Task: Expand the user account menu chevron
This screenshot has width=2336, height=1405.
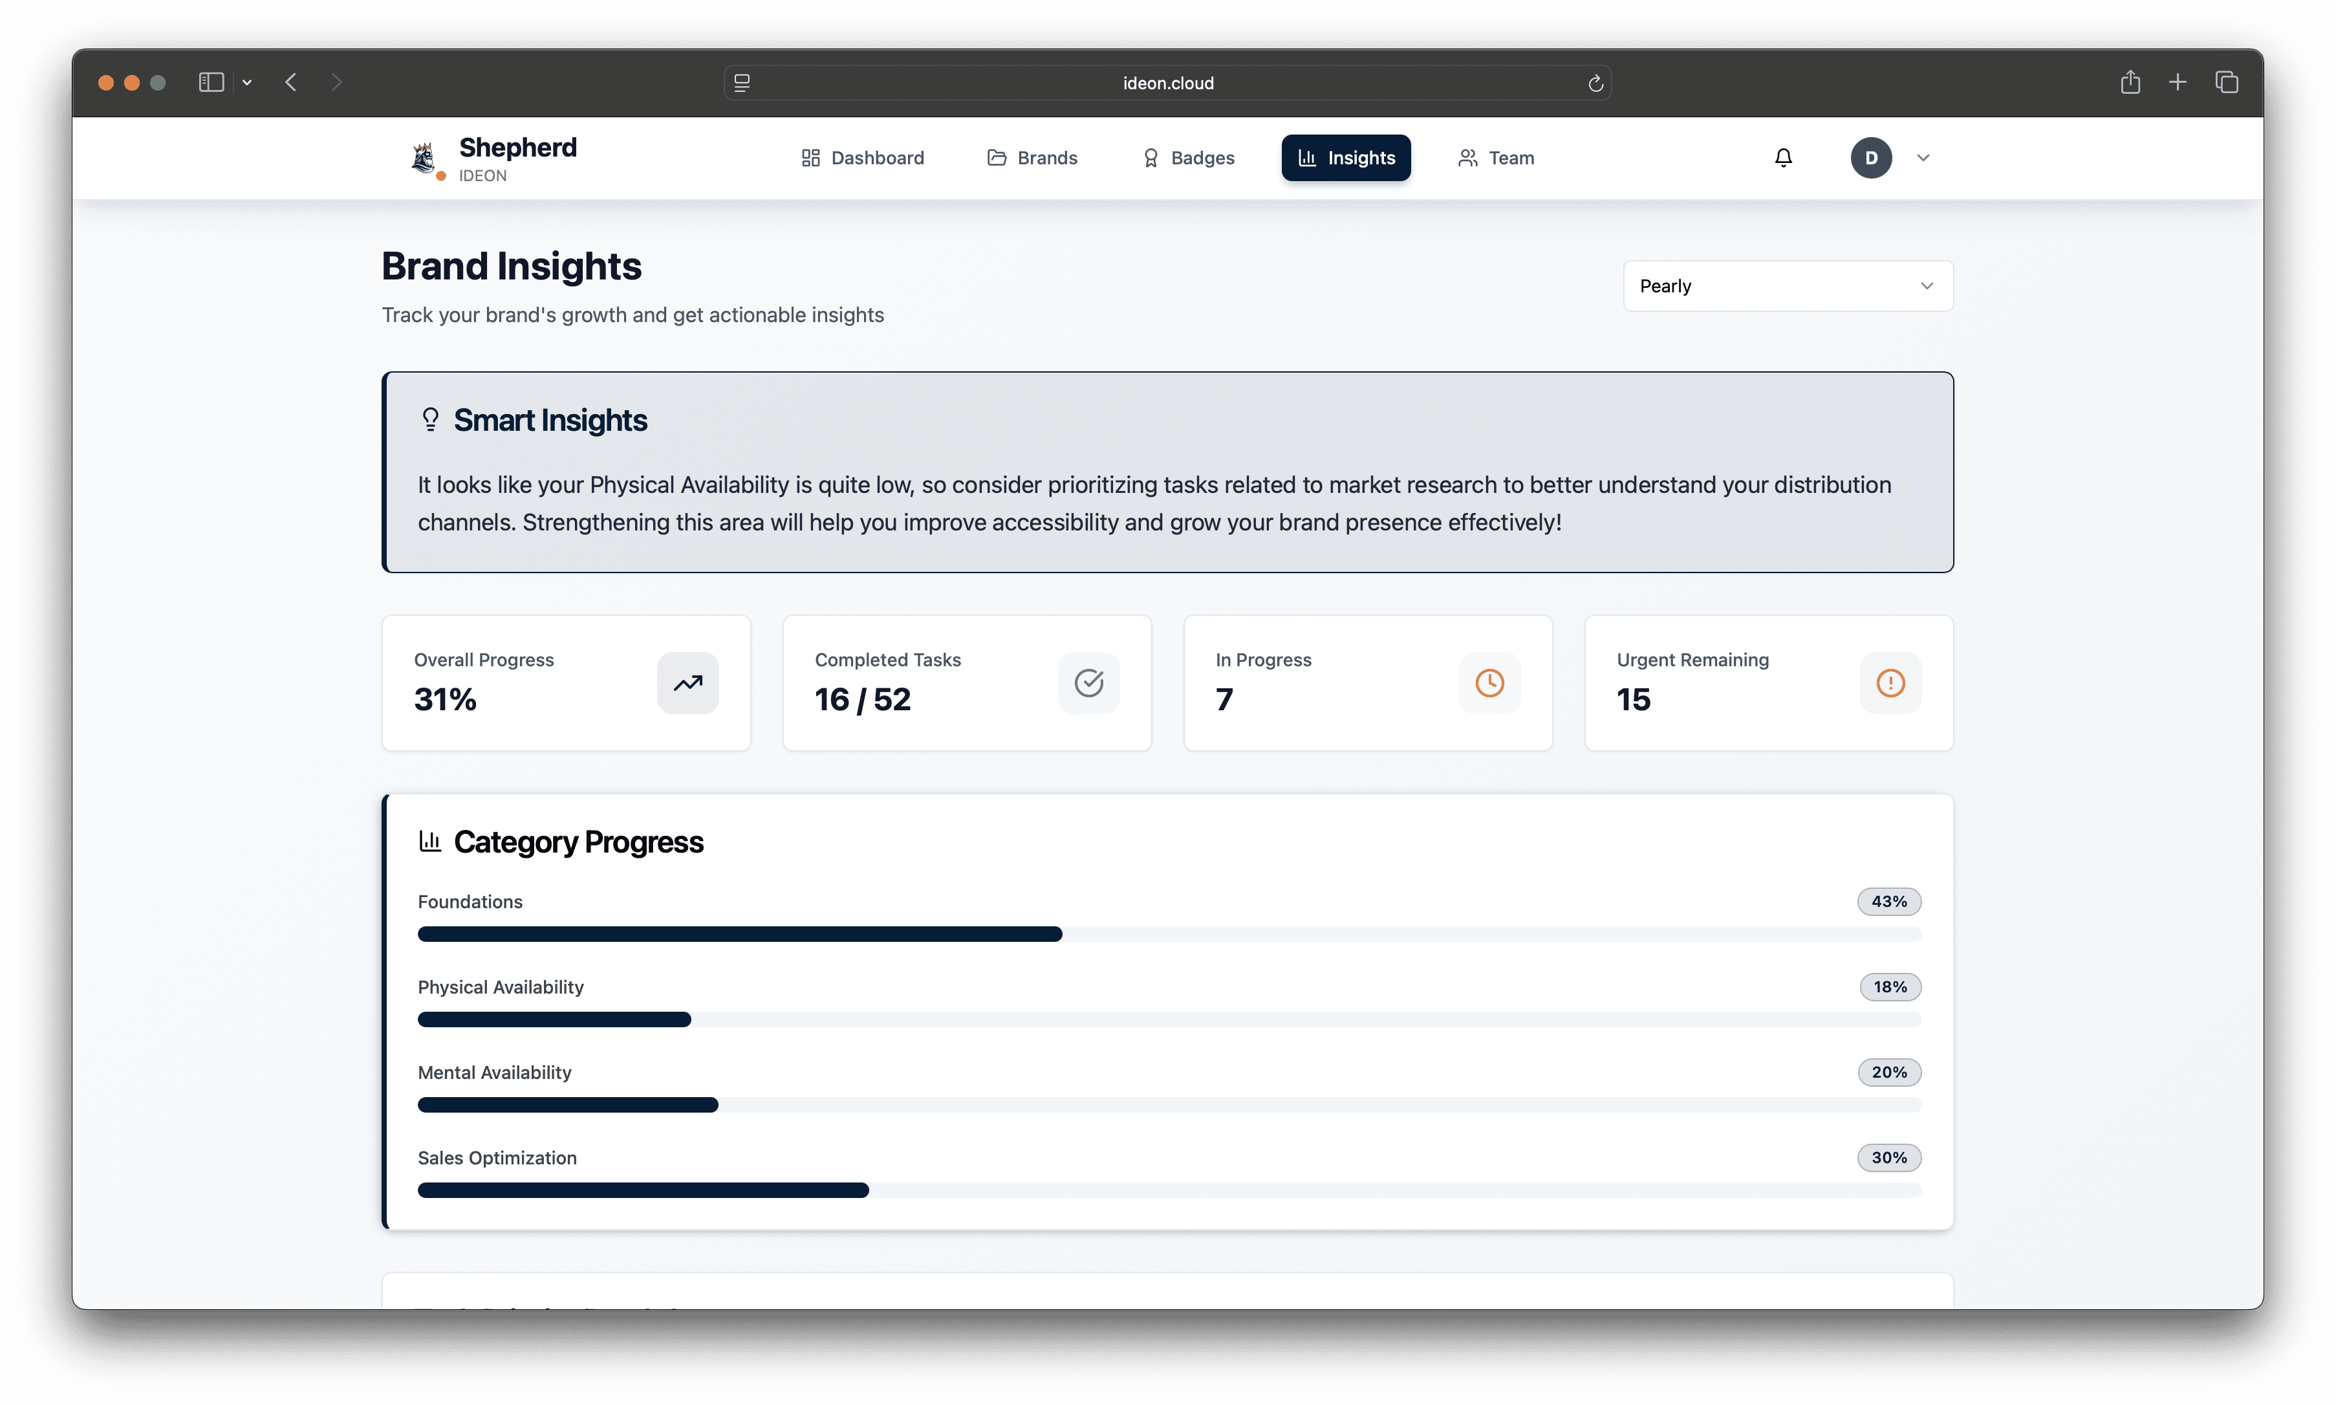Action: (1922, 158)
